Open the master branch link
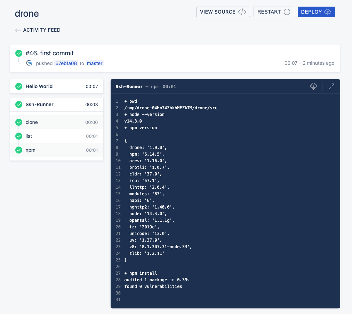Viewport: 352px width, 314px height. [95, 63]
